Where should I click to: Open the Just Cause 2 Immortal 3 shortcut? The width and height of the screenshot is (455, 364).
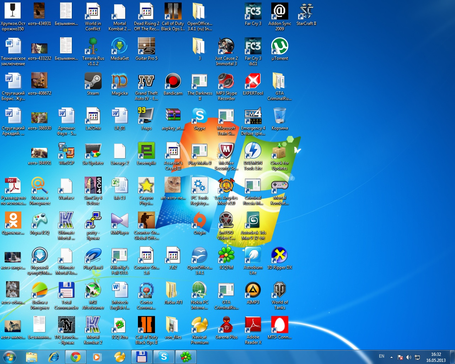[x=226, y=52]
